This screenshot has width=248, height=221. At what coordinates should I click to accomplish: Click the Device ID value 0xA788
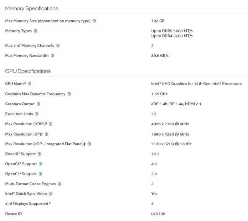(158, 214)
